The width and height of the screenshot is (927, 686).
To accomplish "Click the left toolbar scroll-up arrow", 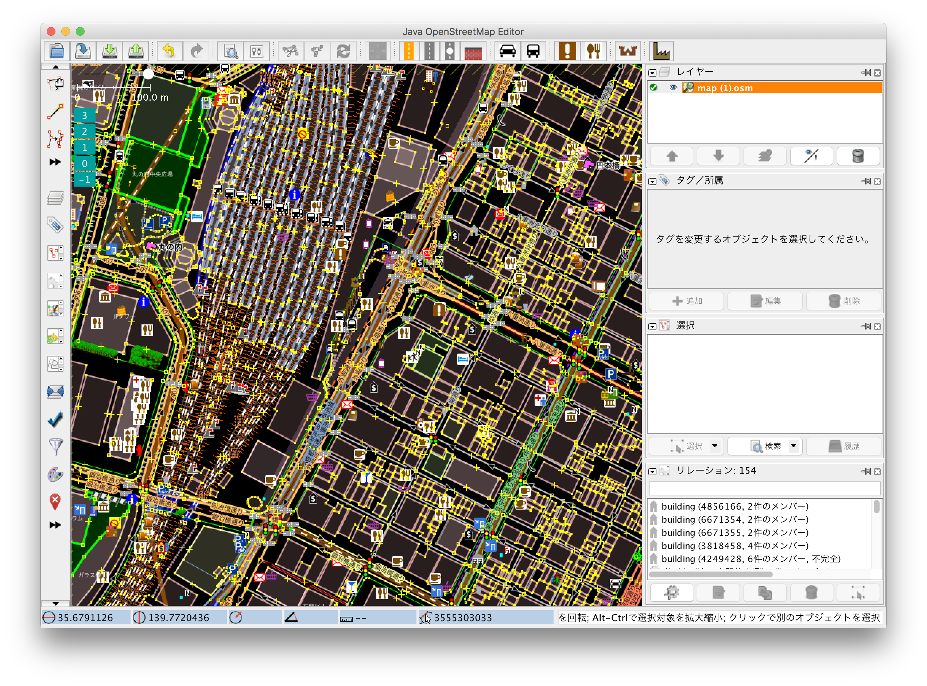I will coord(55,66).
